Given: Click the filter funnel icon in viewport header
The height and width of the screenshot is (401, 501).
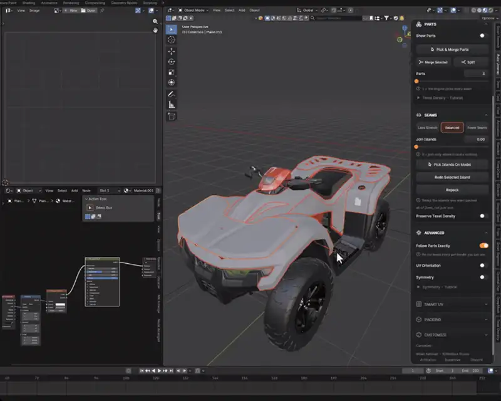Looking at the screenshot, I should click(386, 18).
